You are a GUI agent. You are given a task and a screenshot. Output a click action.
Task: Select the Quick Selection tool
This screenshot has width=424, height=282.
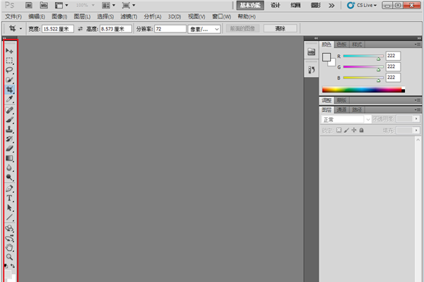(9, 80)
